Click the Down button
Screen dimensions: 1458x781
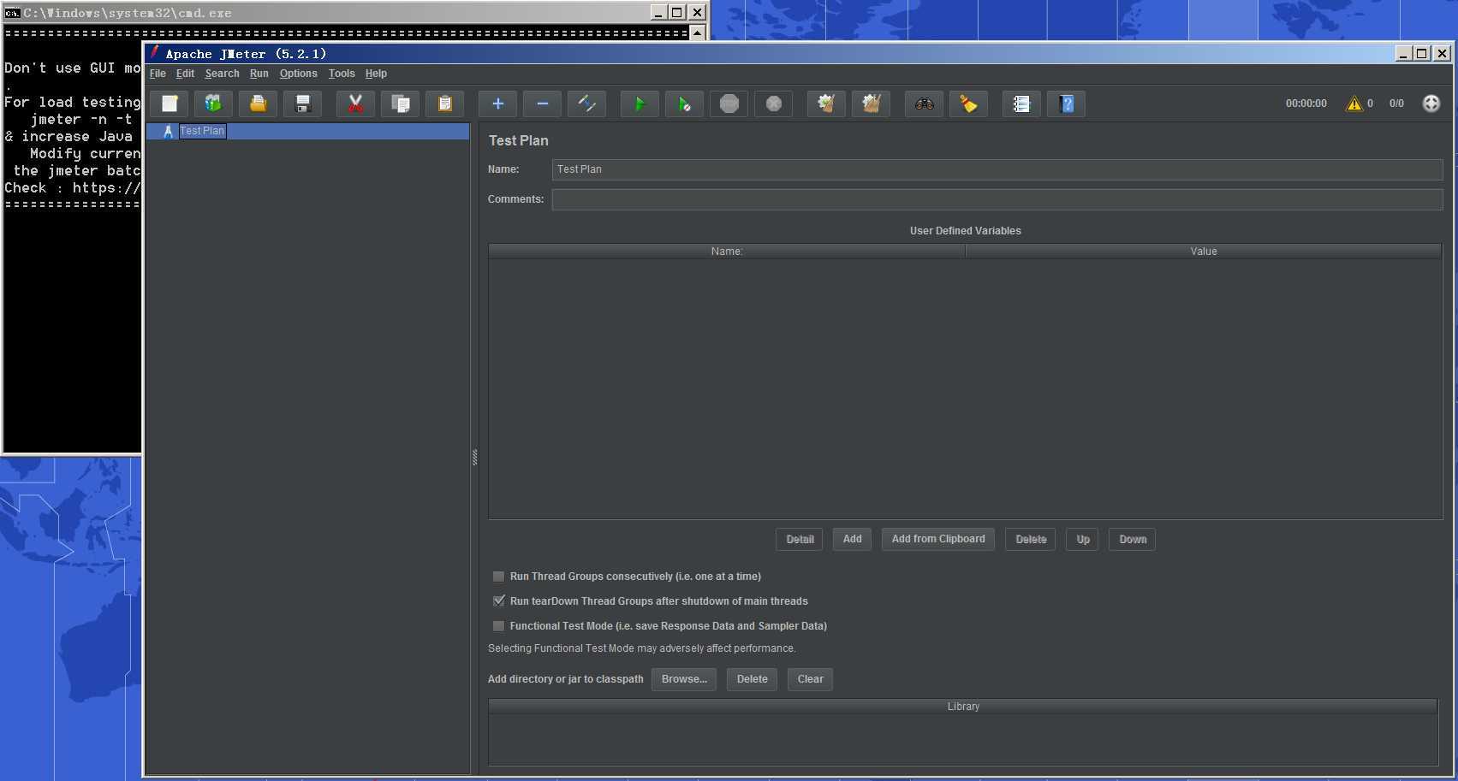click(1132, 539)
